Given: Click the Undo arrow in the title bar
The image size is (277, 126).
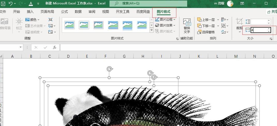Looking at the screenshot, I should pyautogui.click(x=11, y=3).
